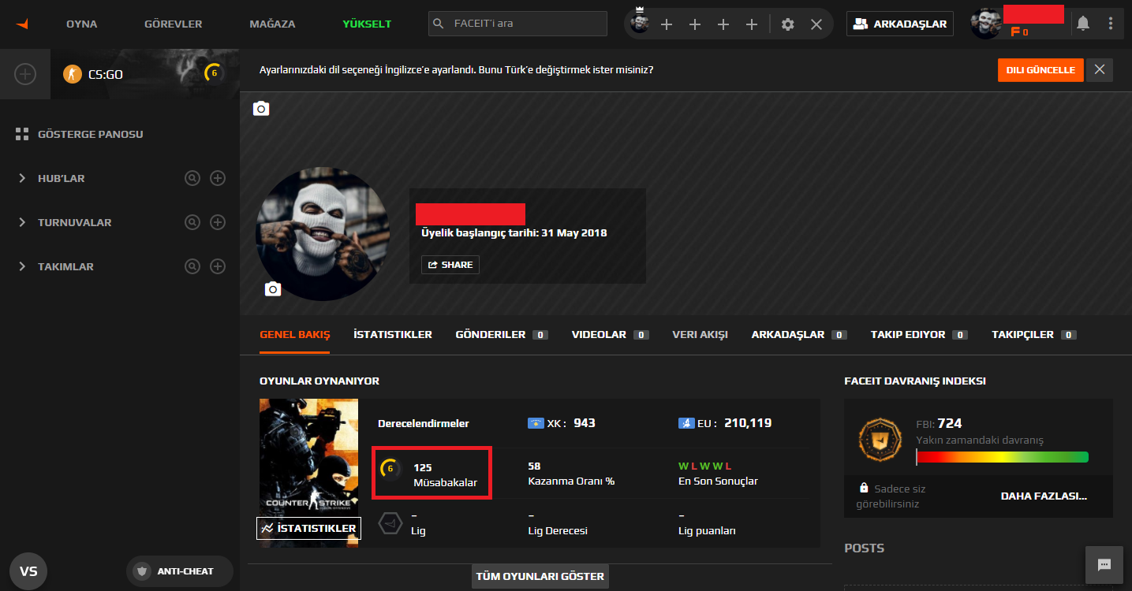This screenshot has height=591, width=1132.
Task: Click TÜM OYUNLARI GÖSTER button
Action: coord(540,576)
